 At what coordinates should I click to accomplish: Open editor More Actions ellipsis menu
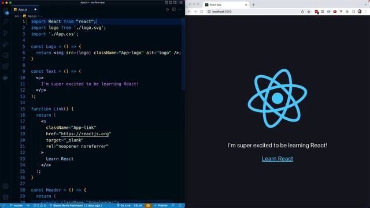click(x=180, y=9)
